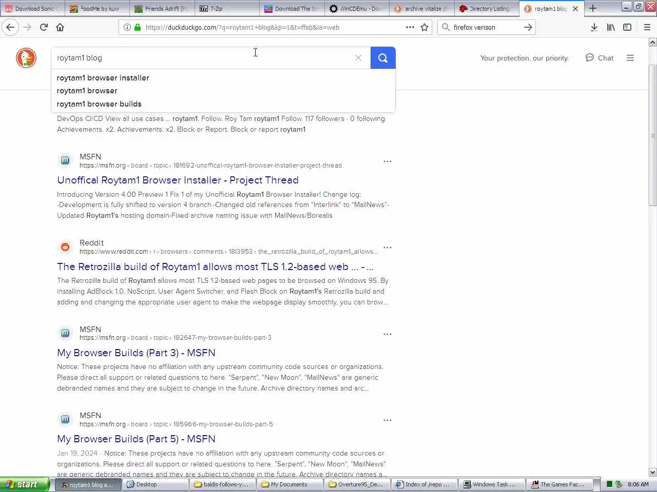Run the 'firefox verison' search with the arrow

(528, 27)
